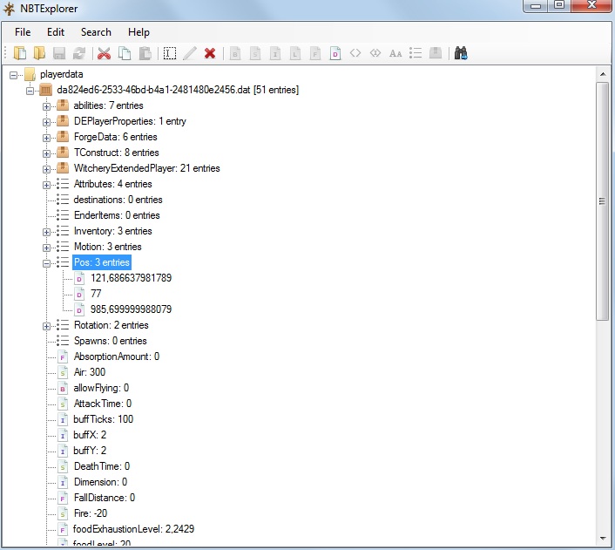Image resolution: width=615 pixels, height=550 pixels.
Task: Add a String tag with AA icon
Action: pos(395,53)
